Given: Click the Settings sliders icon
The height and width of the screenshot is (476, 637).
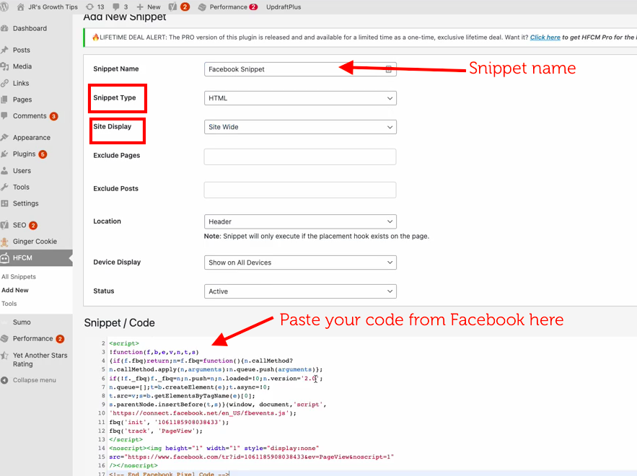Looking at the screenshot, I should coord(4,203).
